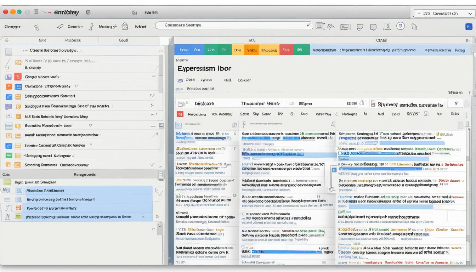Click the pencil icon left of Conort

point(60,27)
